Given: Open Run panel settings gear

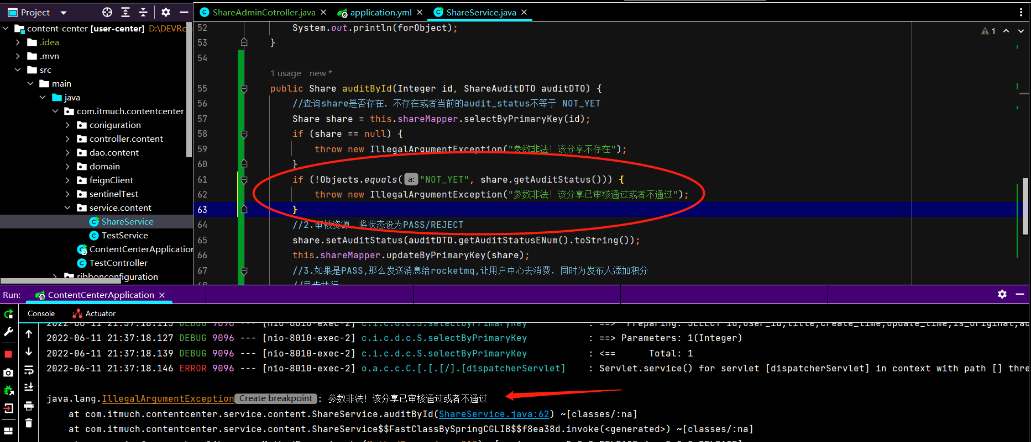Looking at the screenshot, I should click(1002, 294).
